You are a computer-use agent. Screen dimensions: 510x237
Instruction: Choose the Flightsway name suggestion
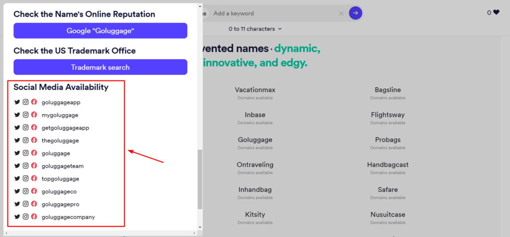coord(387,115)
